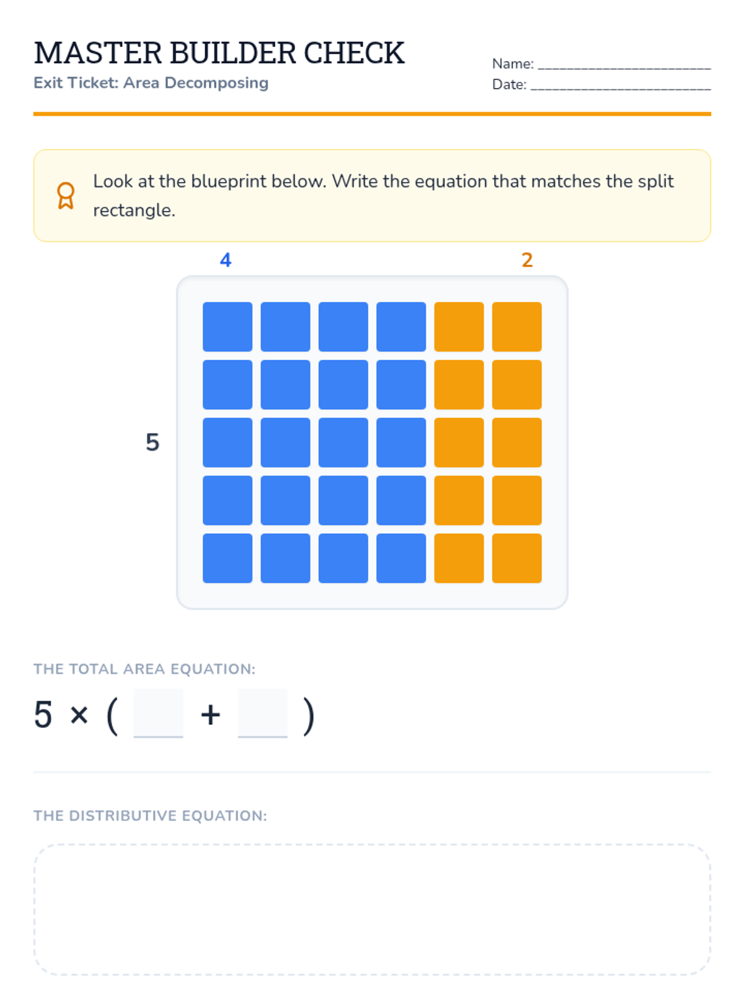The image size is (744, 992).
Task: Click the row label 5 beside grid
Action: click(153, 442)
